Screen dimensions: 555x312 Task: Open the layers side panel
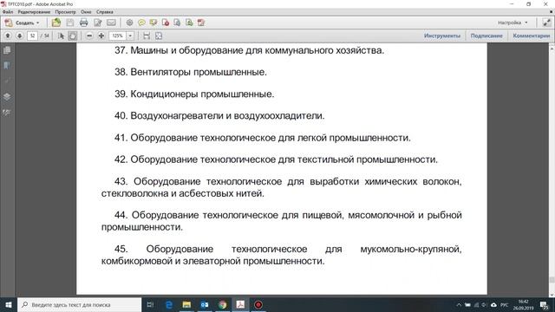point(7,96)
